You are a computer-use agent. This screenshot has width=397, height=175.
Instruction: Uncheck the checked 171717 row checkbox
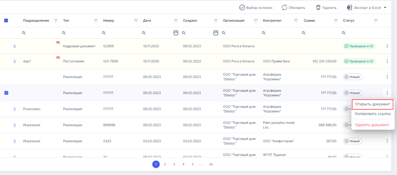pyautogui.click(x=6, y=93)
